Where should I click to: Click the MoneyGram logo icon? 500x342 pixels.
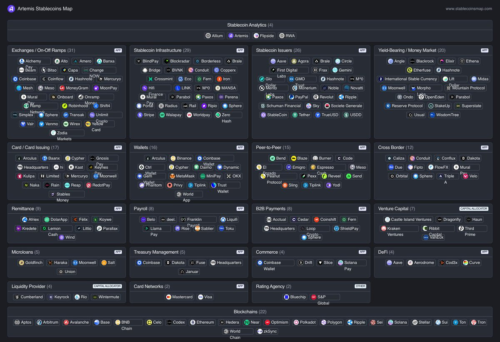(x=62, y=88)
